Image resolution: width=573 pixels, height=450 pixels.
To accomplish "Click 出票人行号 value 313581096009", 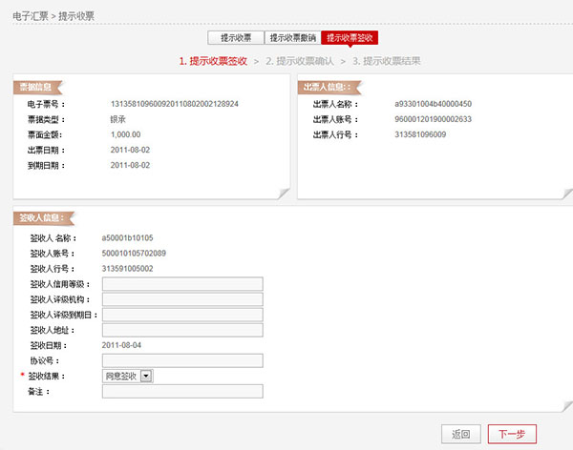I will point(420,134).
